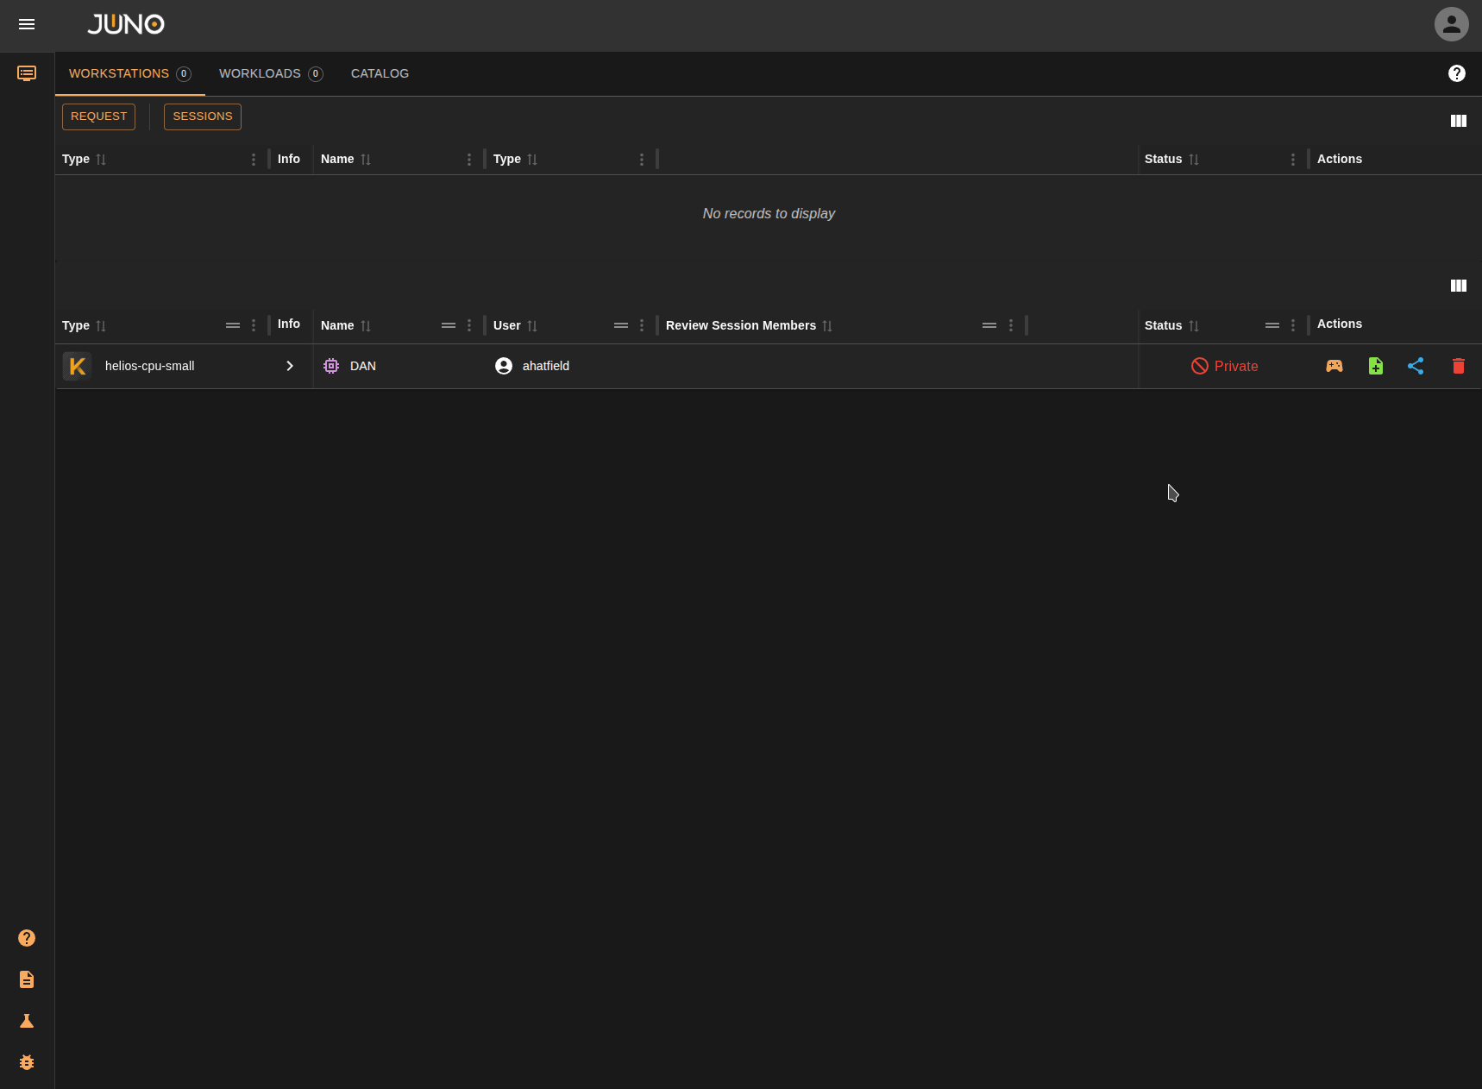Open the navigation hamburger menu
This screenshot has height=1089, width=1482.
tap(27, 24)
